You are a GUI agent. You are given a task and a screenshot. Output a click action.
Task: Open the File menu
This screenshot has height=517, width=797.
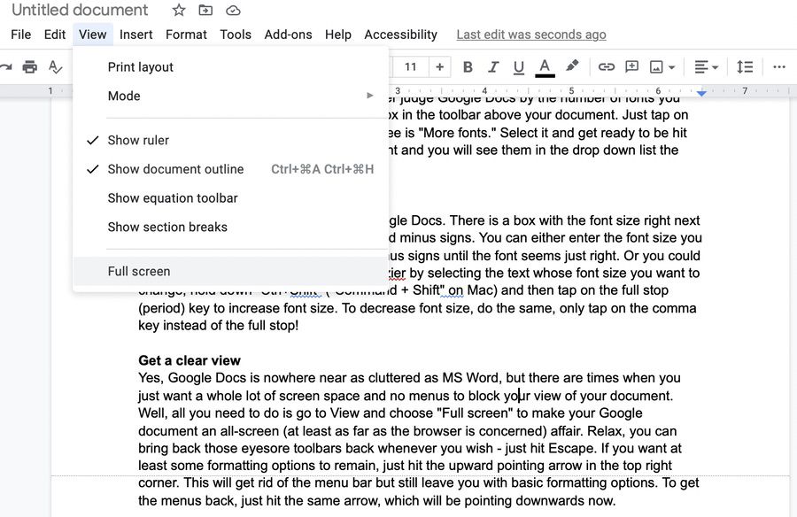[x=21, y=35]
